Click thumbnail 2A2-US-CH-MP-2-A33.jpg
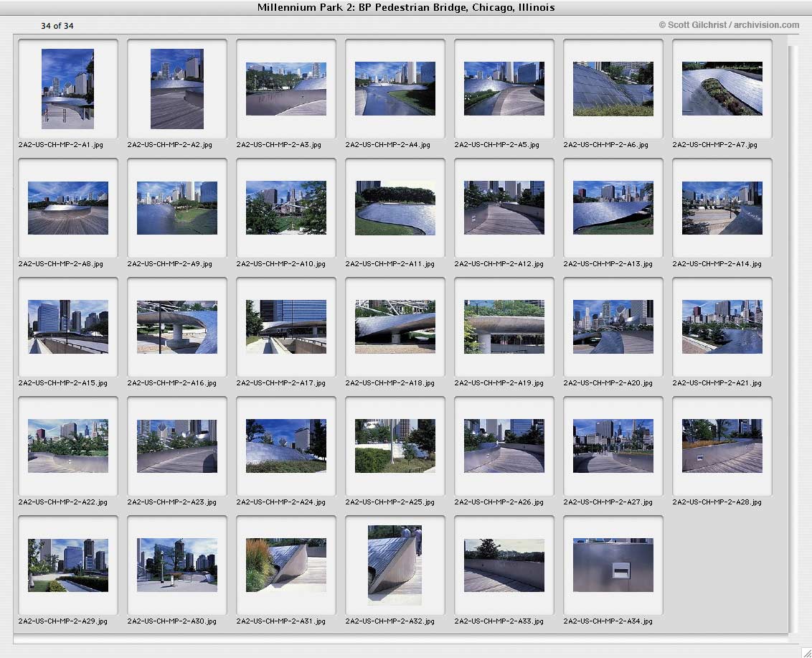The height and width of the screenshot is (658, 812). (504, 565)
